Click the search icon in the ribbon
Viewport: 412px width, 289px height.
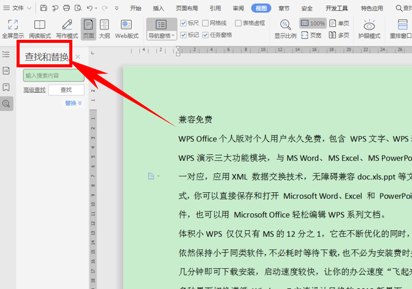(x=399, y=9)
